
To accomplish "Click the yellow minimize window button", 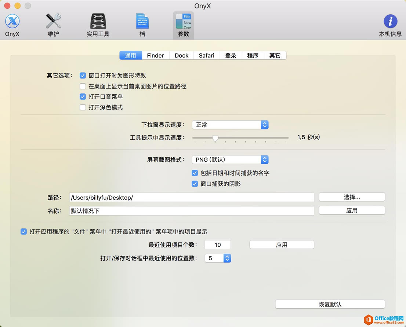I will click(x=18, y=5).
